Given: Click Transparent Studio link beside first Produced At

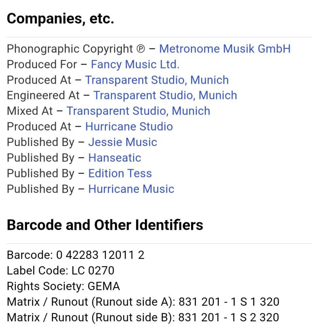Looking at the screenshot, I should [157, 80].
